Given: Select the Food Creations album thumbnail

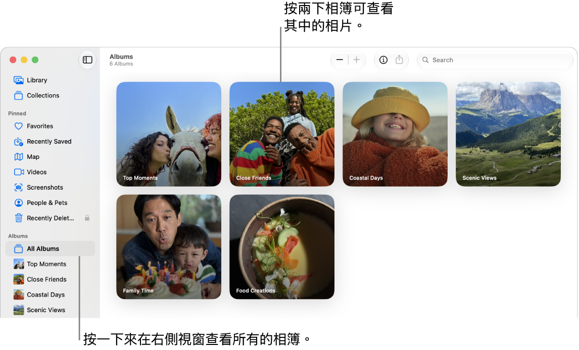Looking at the screenshot, I should (282, 247).
